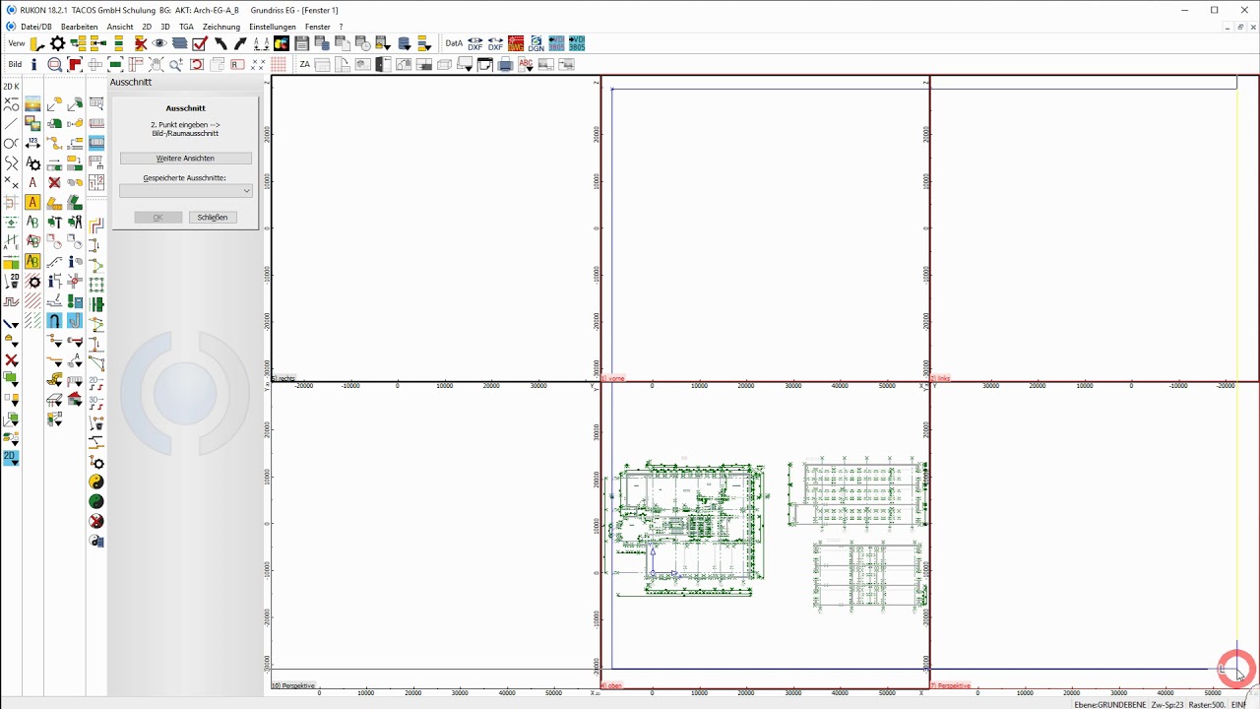This screenshot has height=709, width=1260.
Task: Click the blue info icon in the Bild toolbar
Action: click(x=33, y=64)
